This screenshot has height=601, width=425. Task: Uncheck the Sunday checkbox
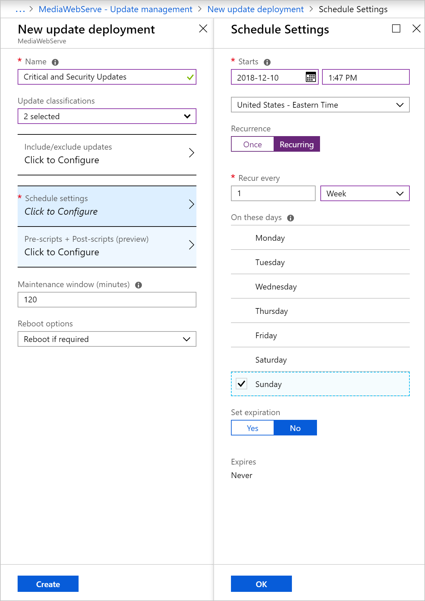click(241, 384)
